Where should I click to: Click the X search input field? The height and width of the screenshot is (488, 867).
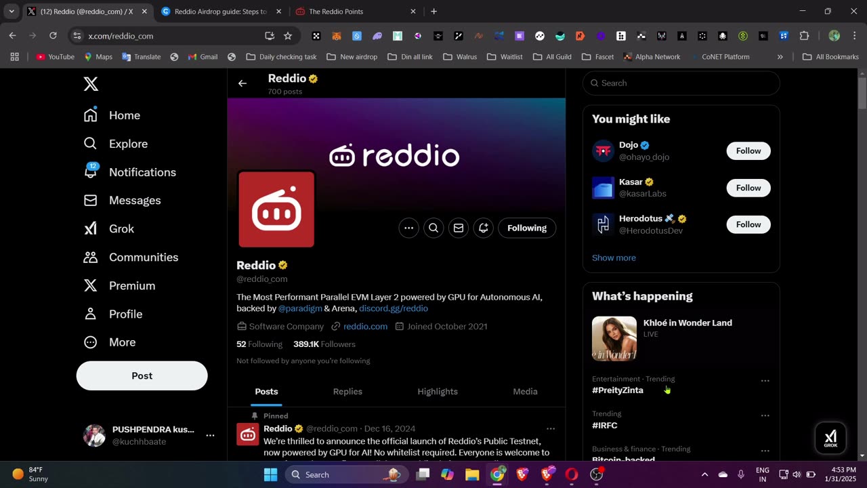pos(681,83)
